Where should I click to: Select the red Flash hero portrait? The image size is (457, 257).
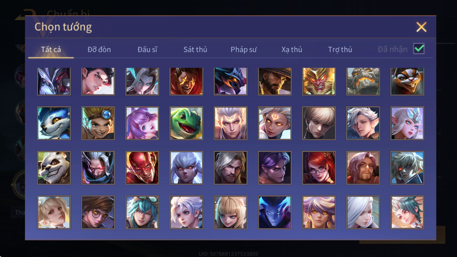[142, 168]
